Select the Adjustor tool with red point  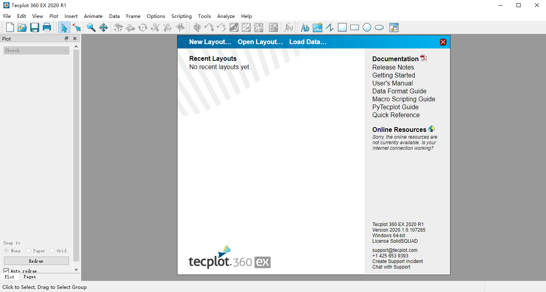[x=77, y=27]
